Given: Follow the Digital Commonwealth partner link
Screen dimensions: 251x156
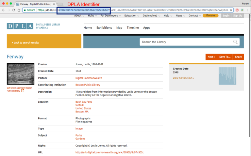Looking at the screenshot, I should click(x=89, y=78).
